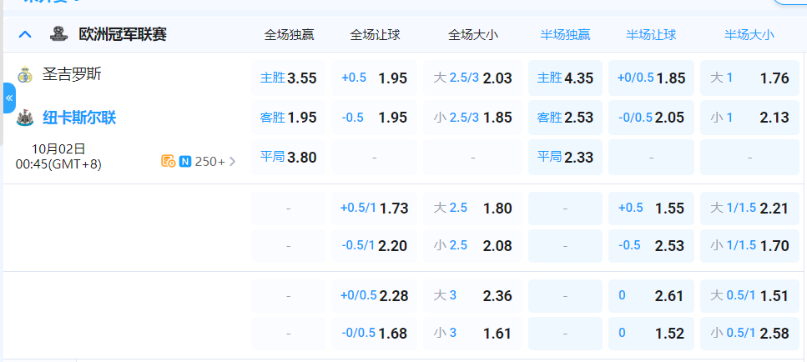Screen dimensions: 807x362
Task: Open the 250+ more markets arrow
Action: pos(232,161)
